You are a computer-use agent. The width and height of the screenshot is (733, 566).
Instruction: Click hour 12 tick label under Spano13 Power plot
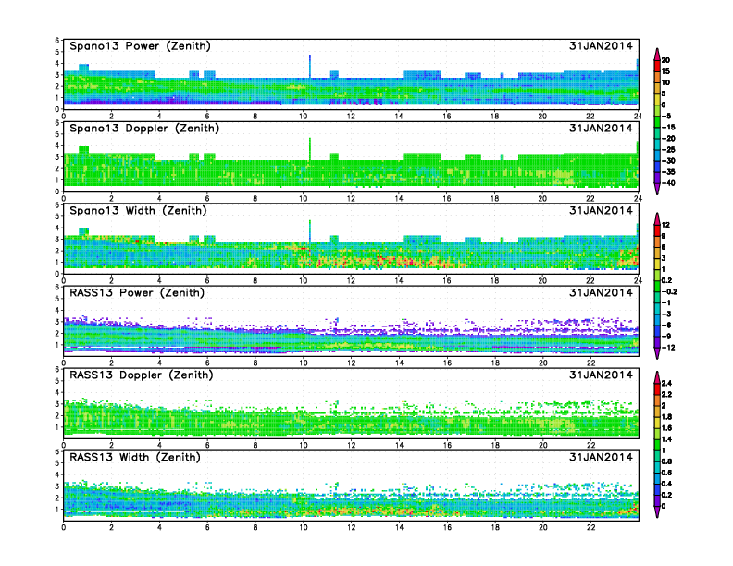tap(351, 116)
